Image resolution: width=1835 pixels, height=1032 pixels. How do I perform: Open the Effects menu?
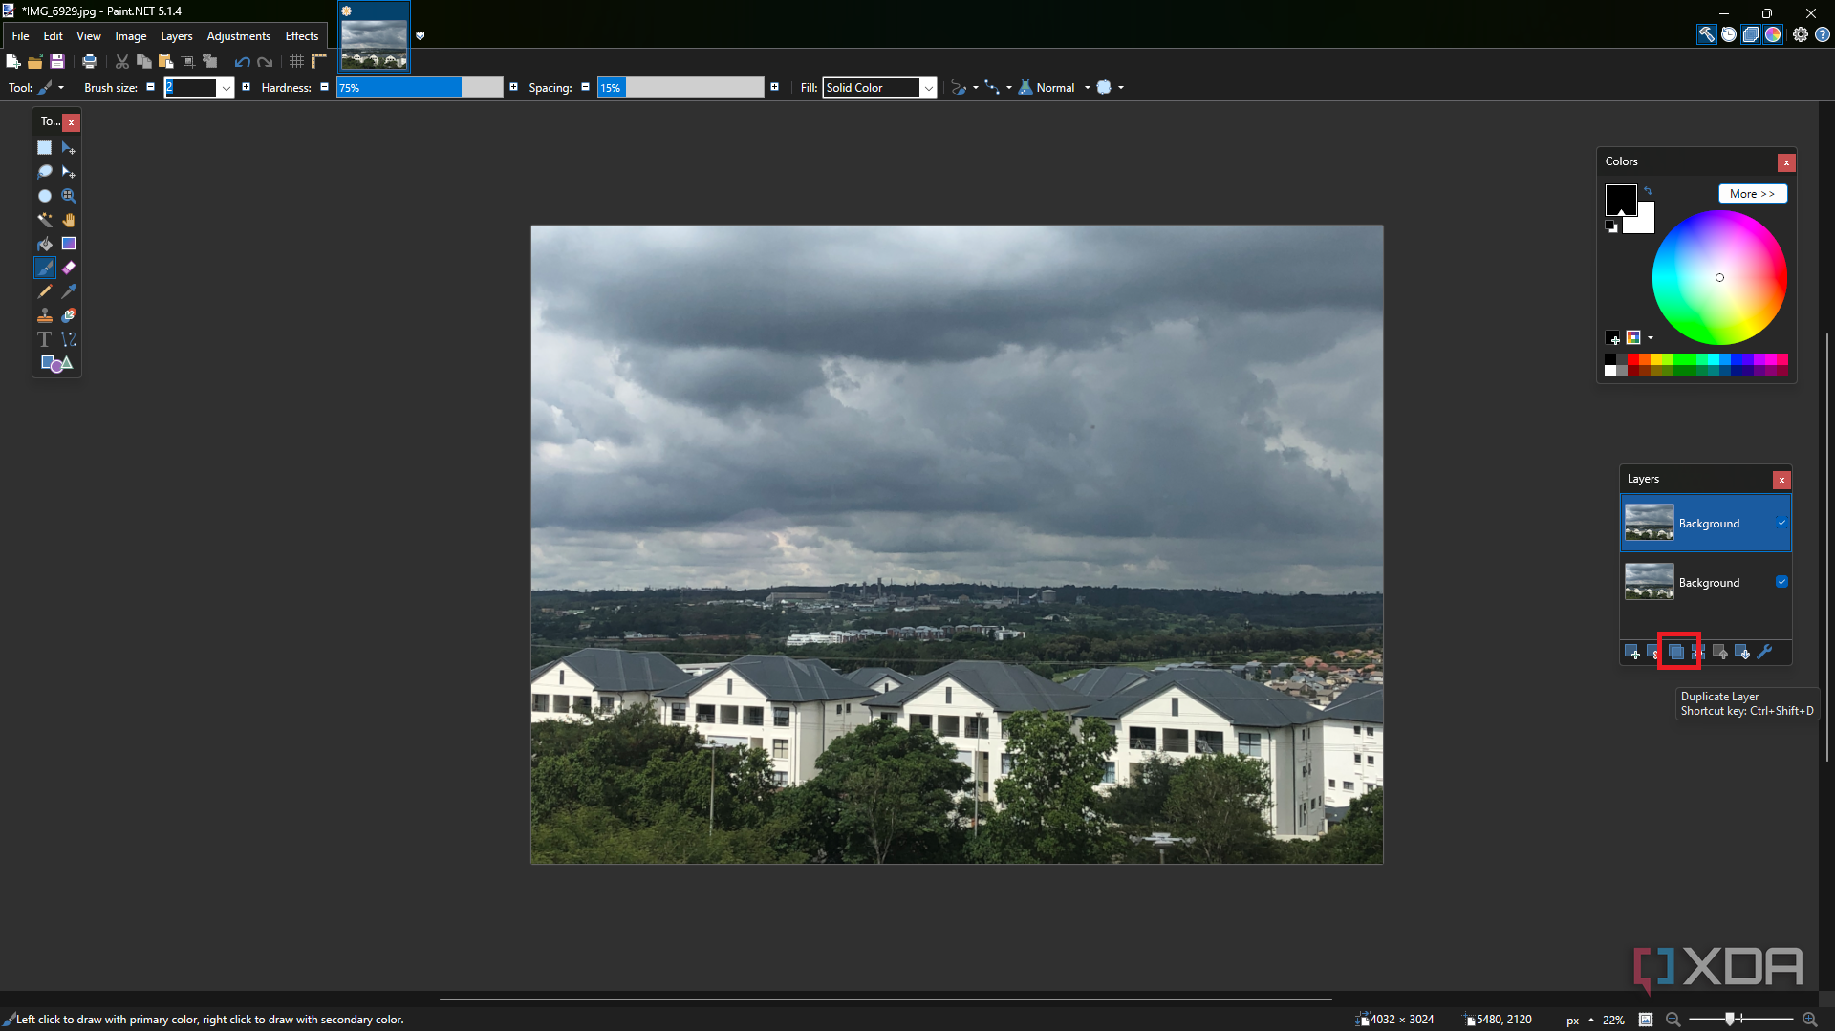tap(302, 36)
